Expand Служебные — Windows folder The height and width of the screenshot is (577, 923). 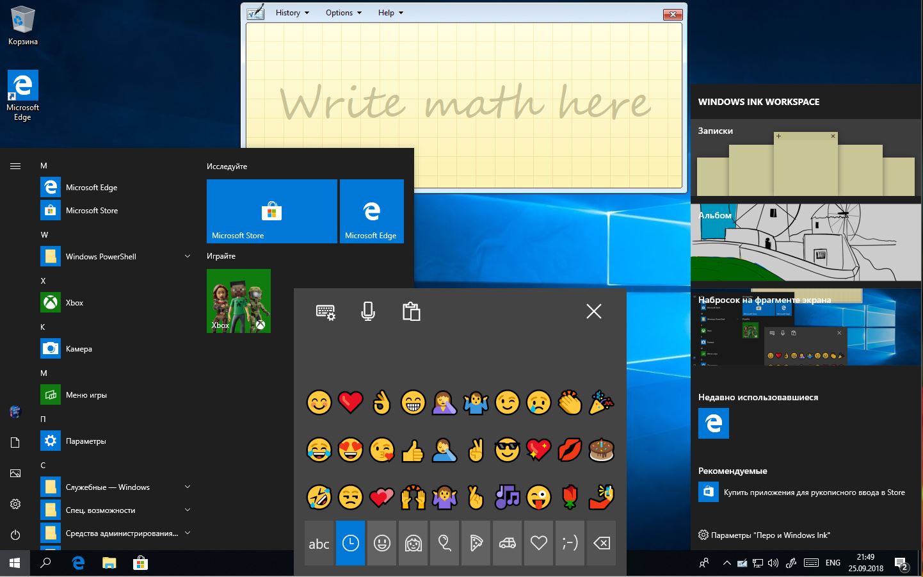(x=188, y=487)
